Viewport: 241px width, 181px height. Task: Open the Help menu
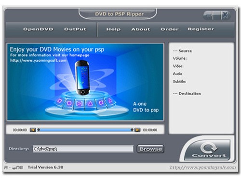[113, 29]
